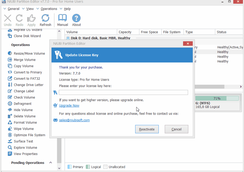Open the Explore Volume magnifier icon

[x=10, y=147]
